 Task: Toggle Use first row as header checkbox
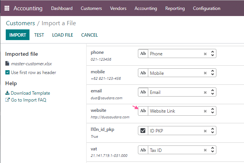(x=7, y=73)
